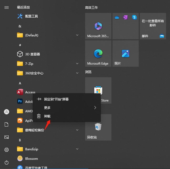Click the & section header
This screenshot has height=169, width=170.
point(20,26)
